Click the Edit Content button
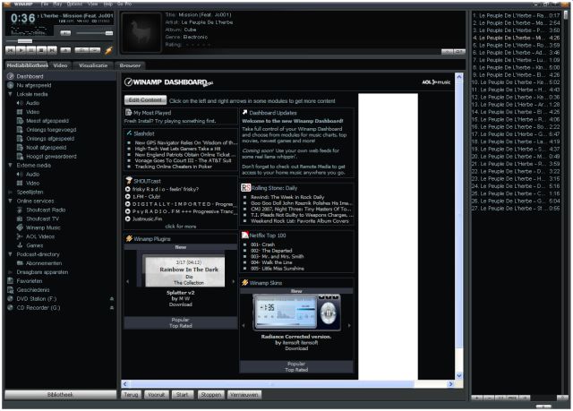Screen dimensions: 573x411 [145, 100]
